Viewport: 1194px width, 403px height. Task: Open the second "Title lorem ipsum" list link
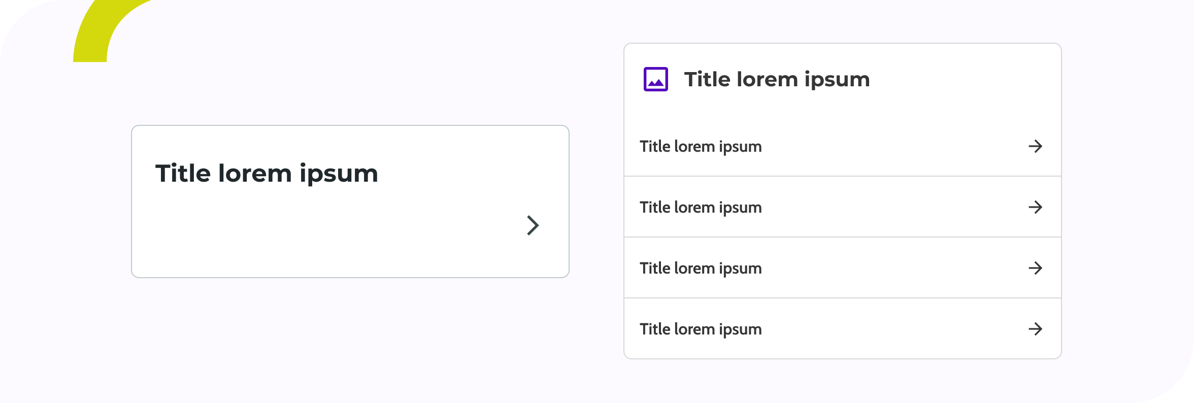[x=701, y=208]
